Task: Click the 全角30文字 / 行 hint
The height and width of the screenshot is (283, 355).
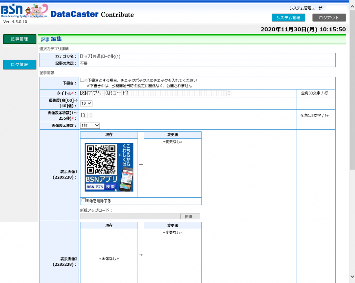Action: tap(314, 93)
